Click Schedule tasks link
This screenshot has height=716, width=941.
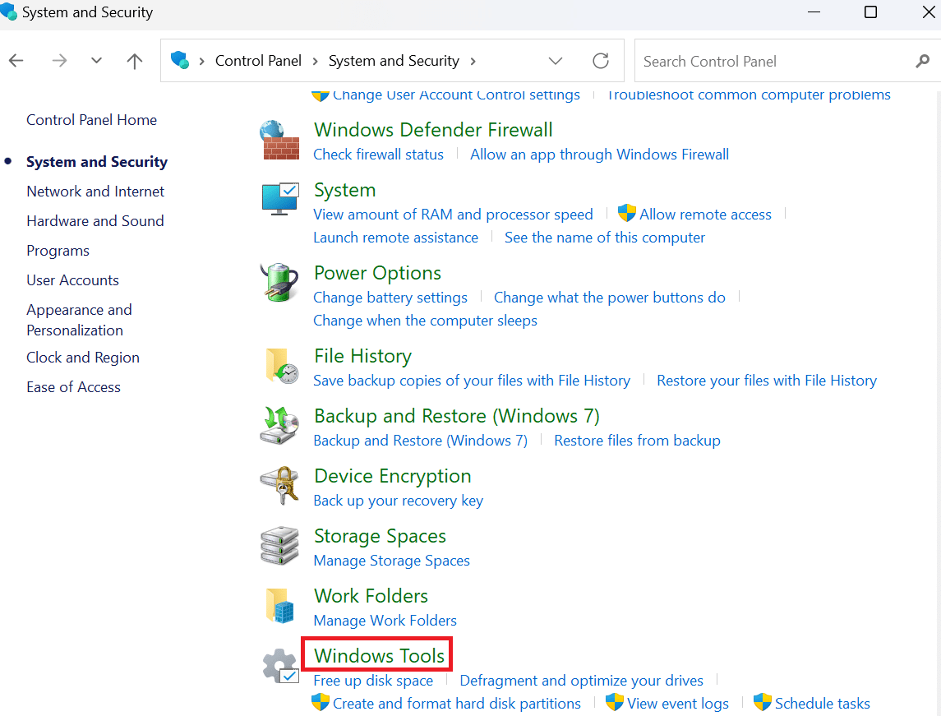pos(823,704)
